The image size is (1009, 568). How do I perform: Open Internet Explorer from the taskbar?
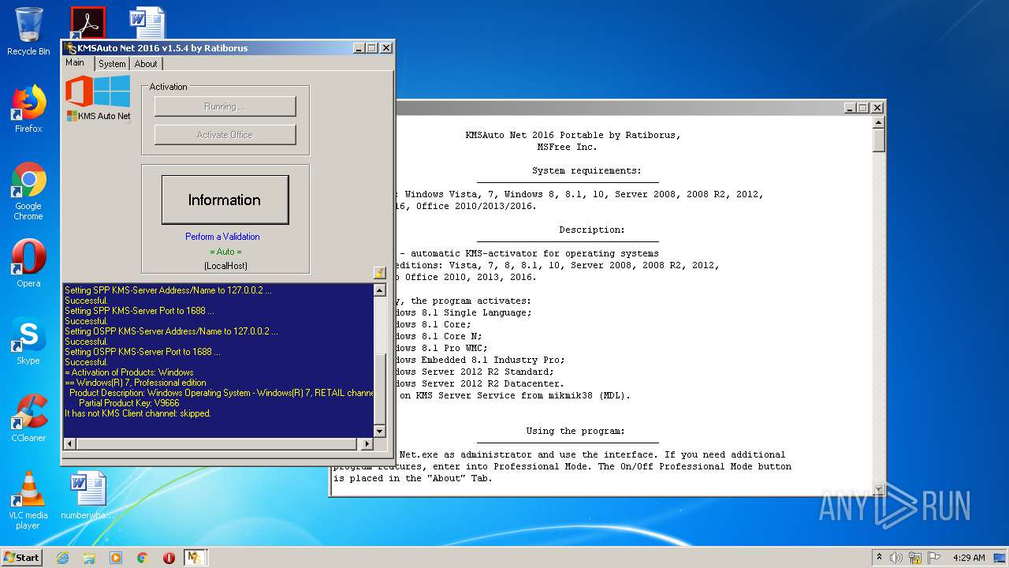[x=62, y=558]
